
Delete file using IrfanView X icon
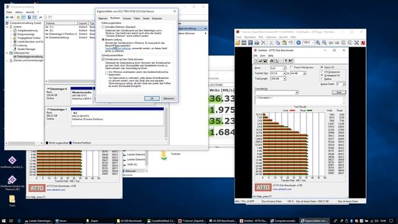click(x=263, y=43)
